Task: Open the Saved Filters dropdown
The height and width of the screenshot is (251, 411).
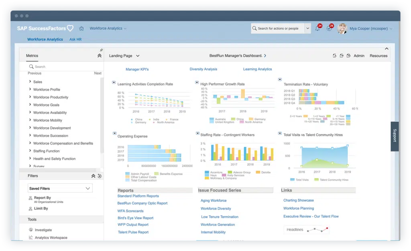Action: click(x=60, y=188)
